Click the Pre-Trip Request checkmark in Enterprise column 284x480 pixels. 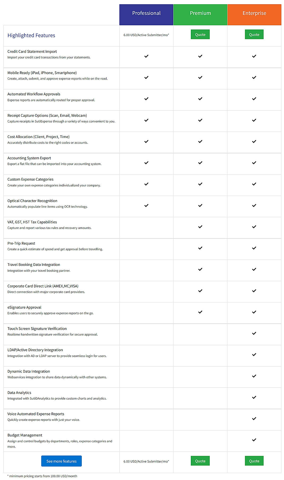254,248
